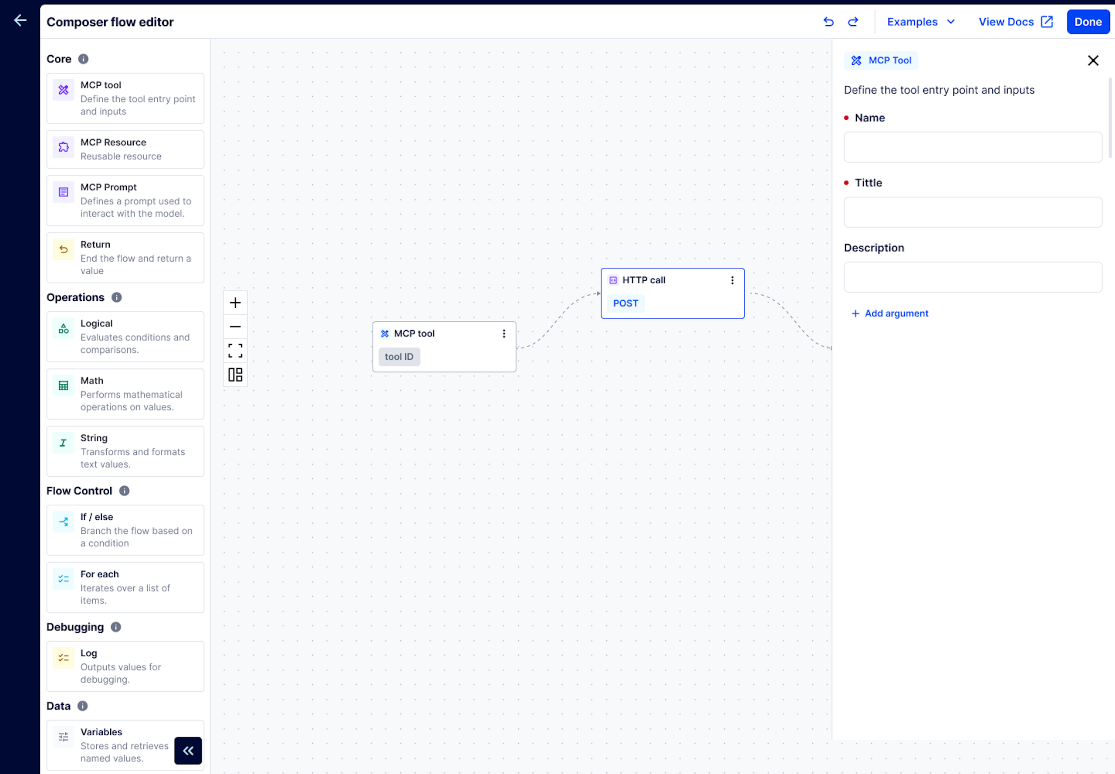The width and height of the screenshot is (1115, 774).
Task: Click the redo arrow icon
Action: click(853, 22)
